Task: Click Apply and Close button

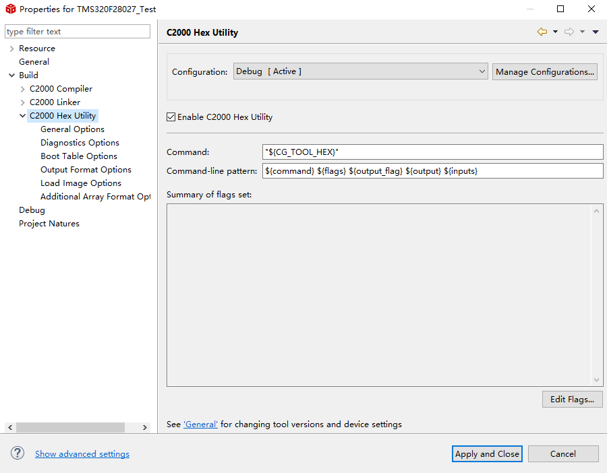Action: [x=487, y=453]
